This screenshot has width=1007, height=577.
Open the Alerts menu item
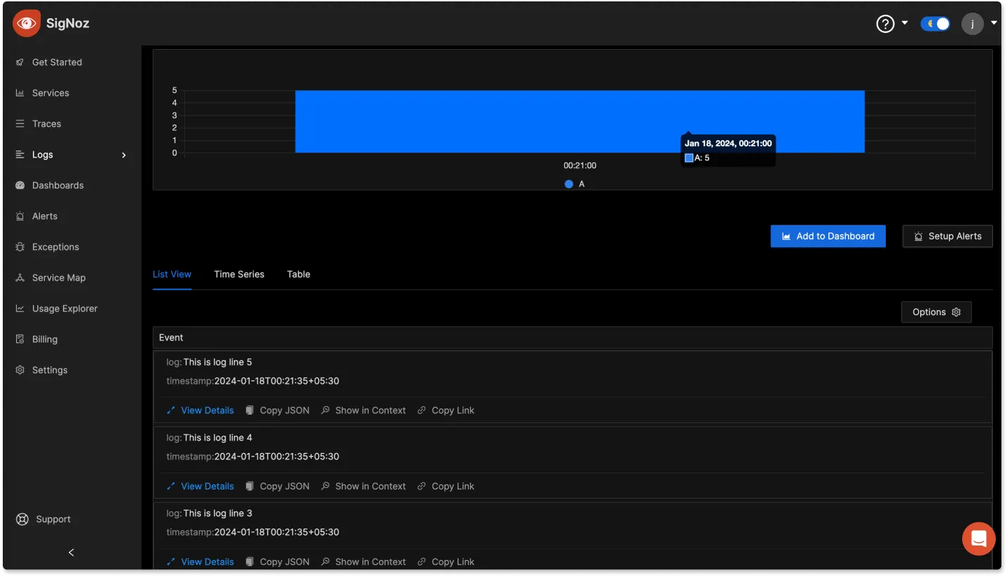45,216
